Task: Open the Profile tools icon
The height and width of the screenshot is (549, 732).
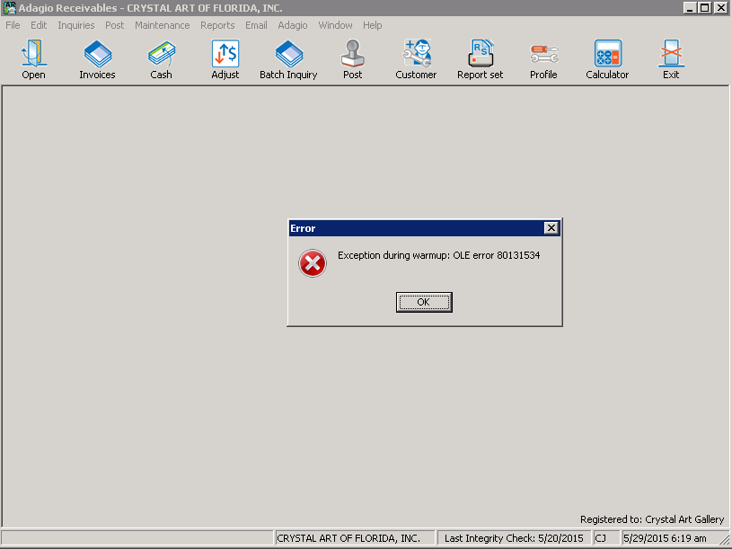Action: click(543, 55)
